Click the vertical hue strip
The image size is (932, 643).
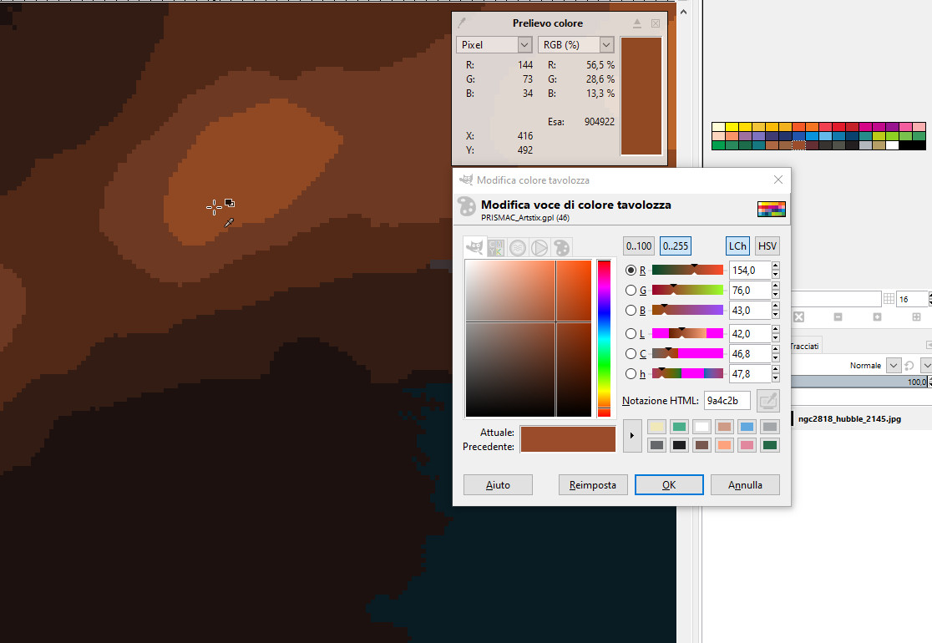[604, 338]
